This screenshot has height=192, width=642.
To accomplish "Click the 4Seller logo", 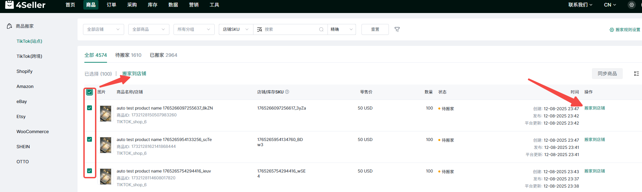I will click(26, 5).
